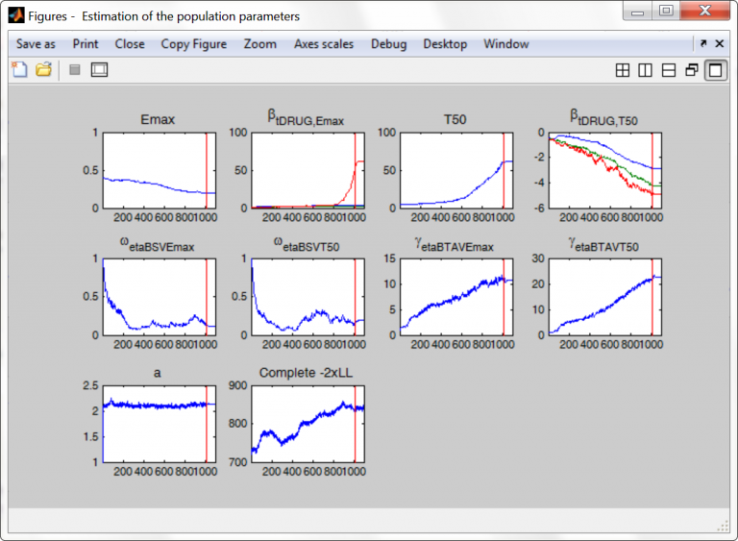738x541 pixels.
Task: Select the left/right split layout icon
Action: tap(646, 70)
